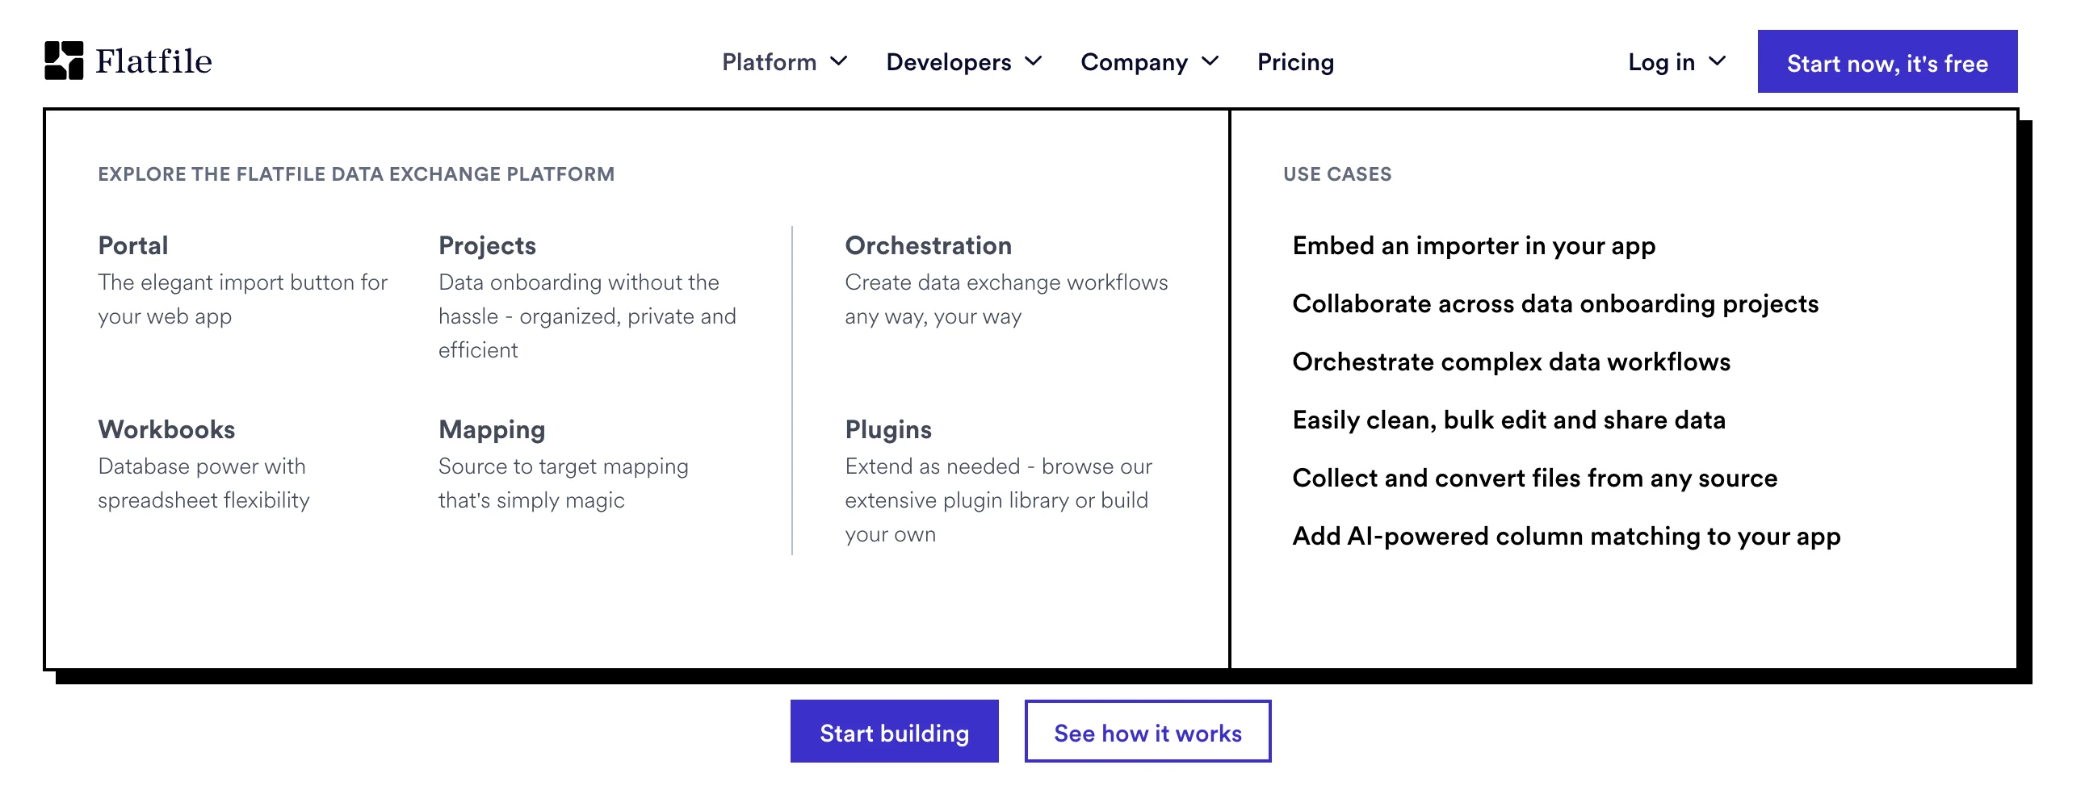Open the Portal platform link

click(x=132, y=245)
